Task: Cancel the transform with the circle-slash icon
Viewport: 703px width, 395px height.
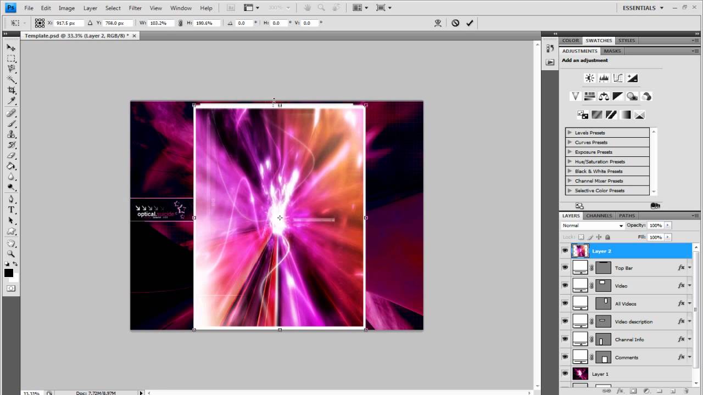Action: 455,23
